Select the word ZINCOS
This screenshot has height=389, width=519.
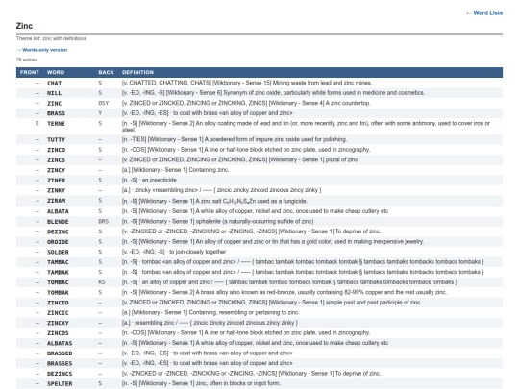coord(58,333)
